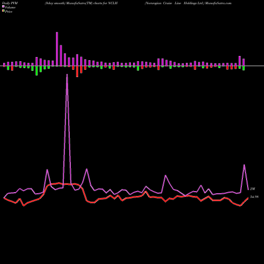Click the Norwegian Cruise Line Holdings header text
264x264 pixels.
coord(188,3)
